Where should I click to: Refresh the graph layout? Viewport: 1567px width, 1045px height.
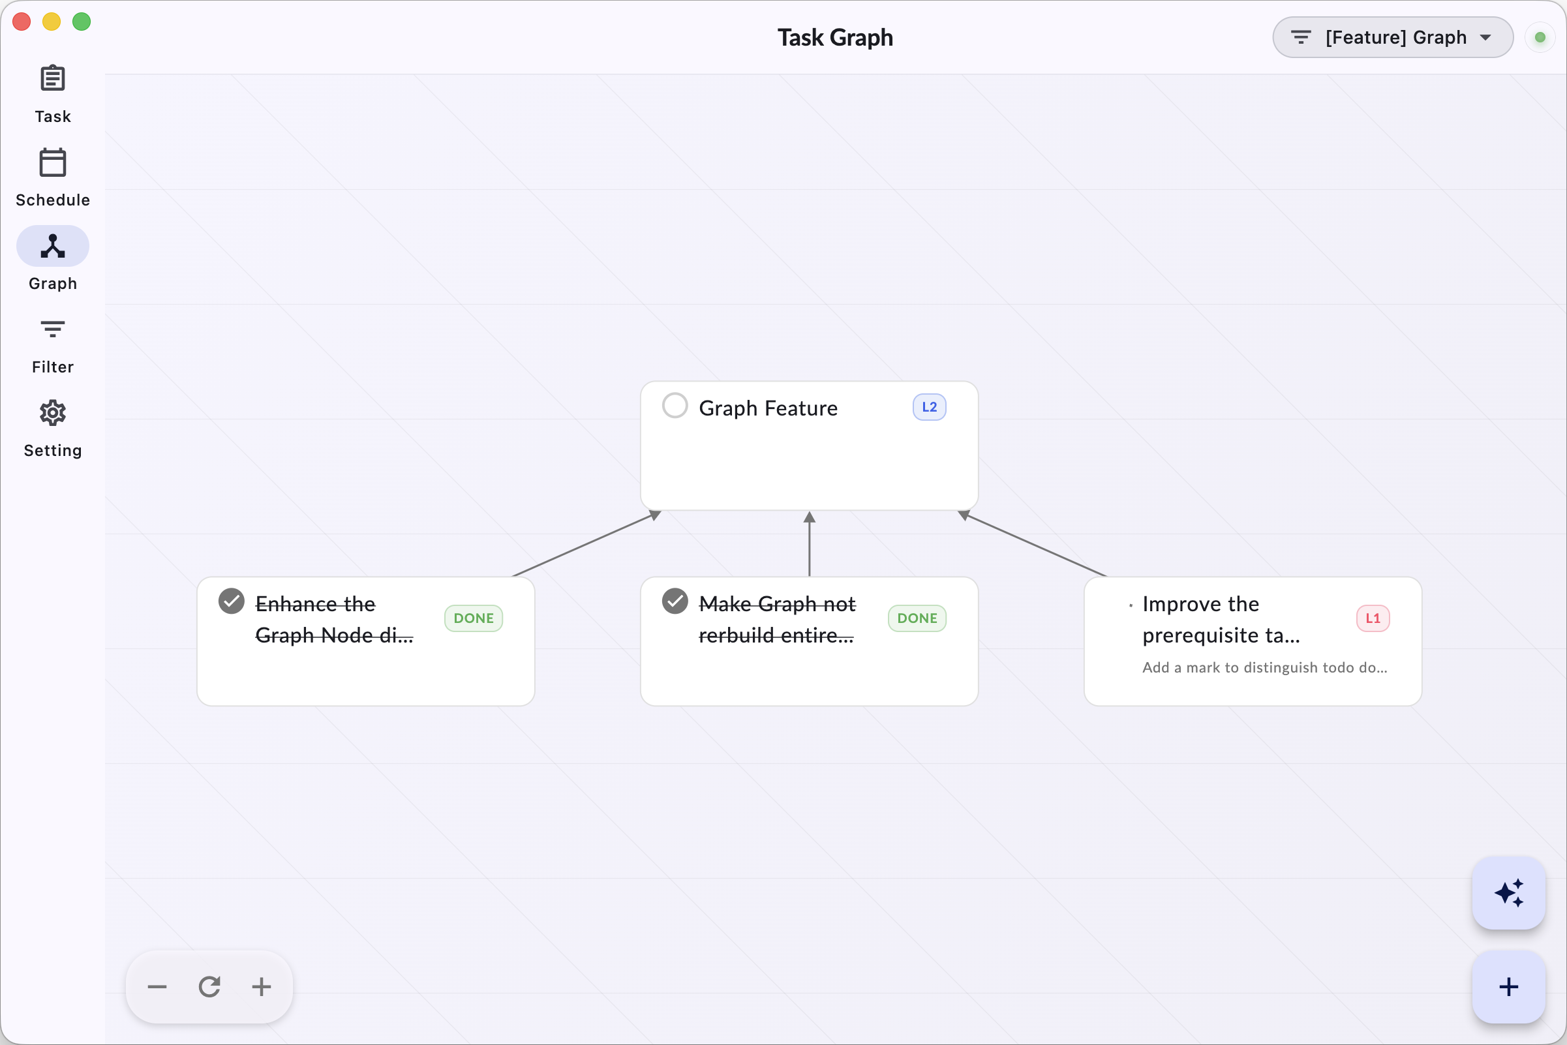coord(209,987)
